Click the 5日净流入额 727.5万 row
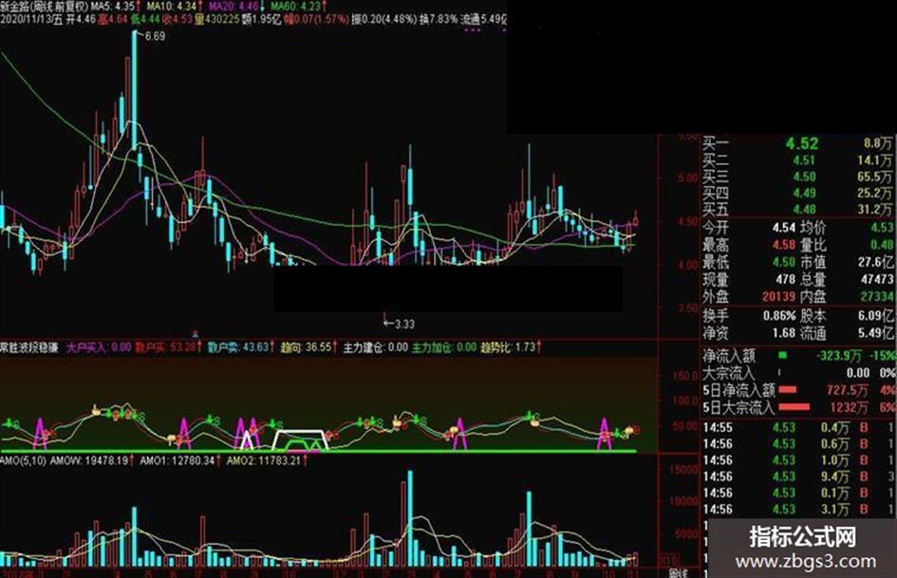The height and width of the screenshot is (578, 897). pyautogui.click(x=798, y=390)
